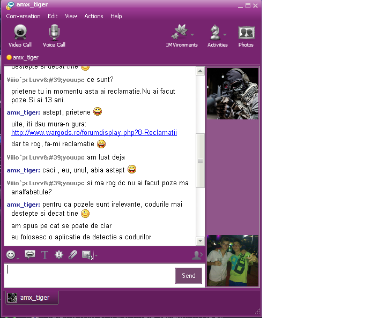The width and height of the screenshot is (386, 318).
Task: Click the messenger icon in title bar
Action: click(x=10, y=5)
